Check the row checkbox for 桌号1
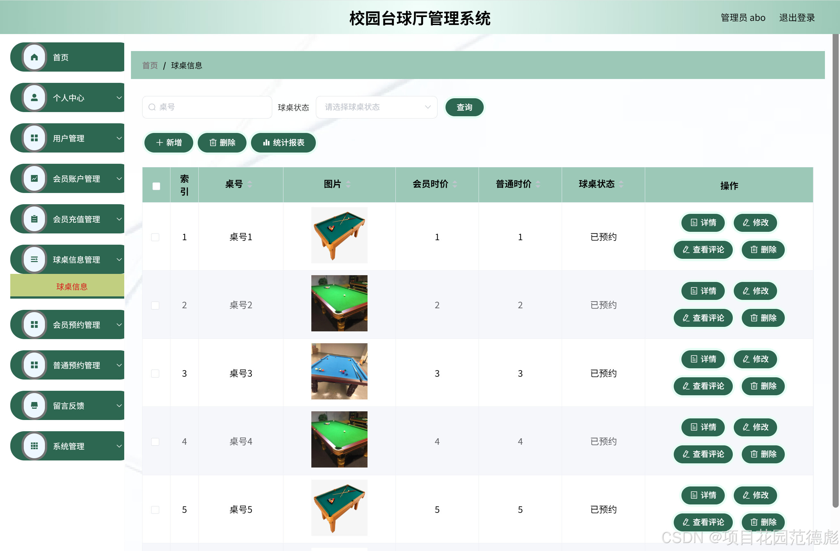Screen dimensions: 840x551 pos(155,237)
